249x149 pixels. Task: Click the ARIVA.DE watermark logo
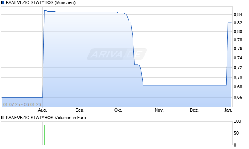117,54
